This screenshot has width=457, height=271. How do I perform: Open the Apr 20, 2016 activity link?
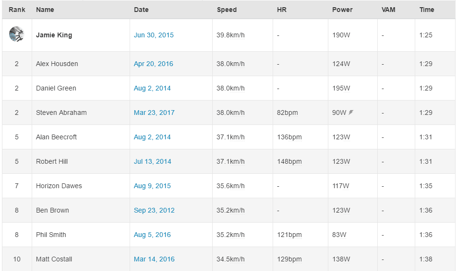[153, 64]
